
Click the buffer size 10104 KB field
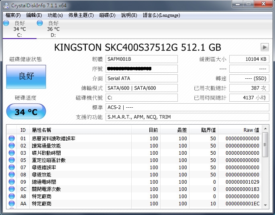click(249, 59)
